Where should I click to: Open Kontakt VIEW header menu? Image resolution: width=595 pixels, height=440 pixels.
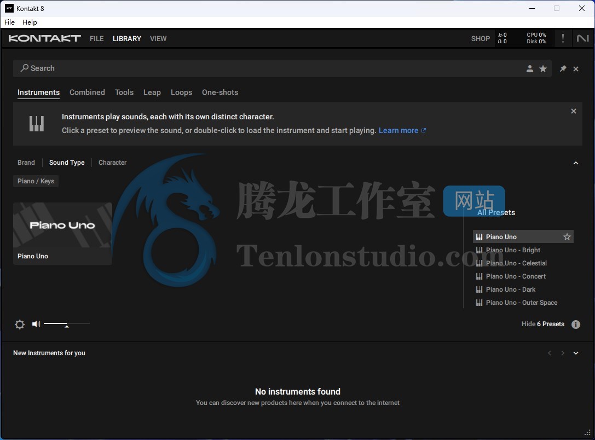158,39
